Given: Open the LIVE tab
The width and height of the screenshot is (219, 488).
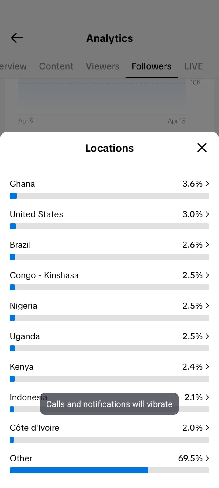Looking at the screenshot, I should point(193,66).
